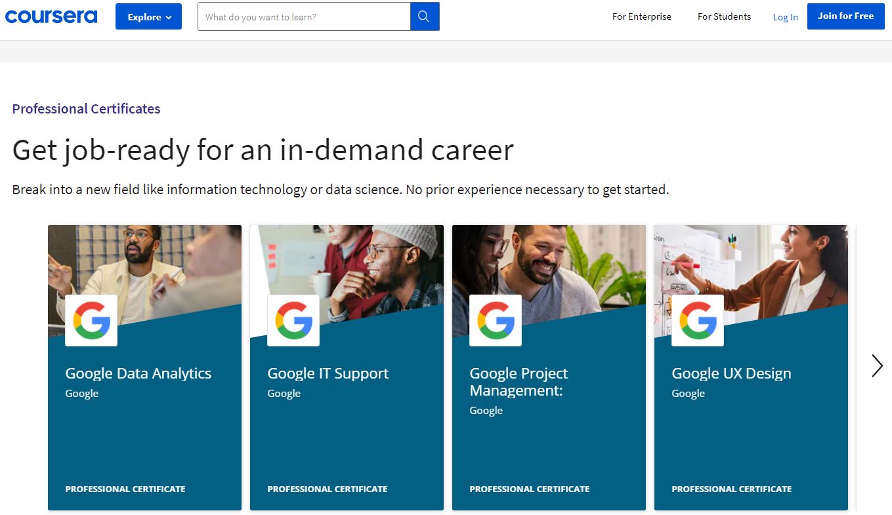892x515 pixels.
Task: Click the Google logo on the IT Support card
Action: [293, 321]
